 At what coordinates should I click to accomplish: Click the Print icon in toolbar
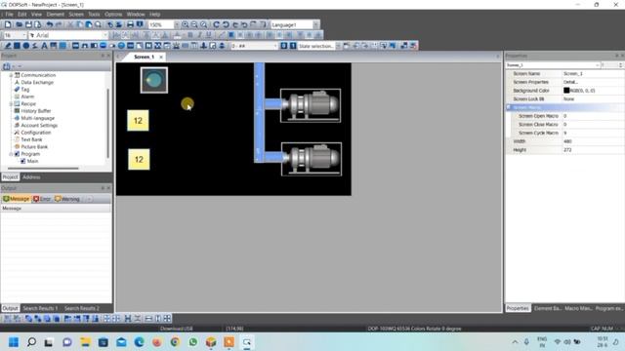coord(130,24)
